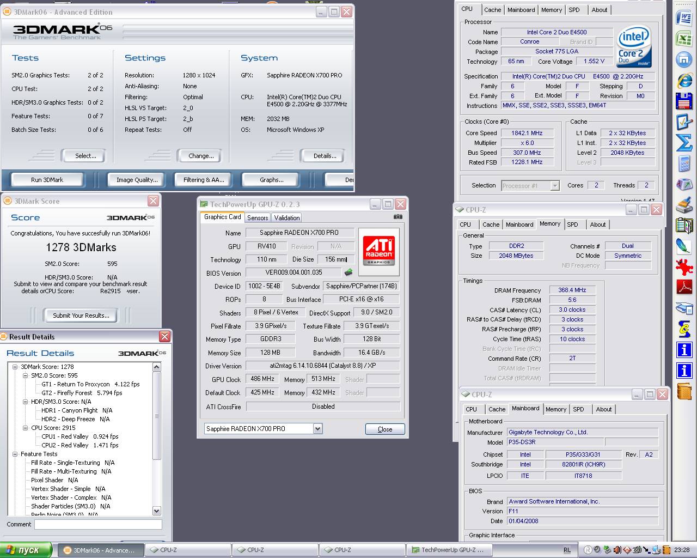Click the Result Details scrollbar down arrow

157,511
